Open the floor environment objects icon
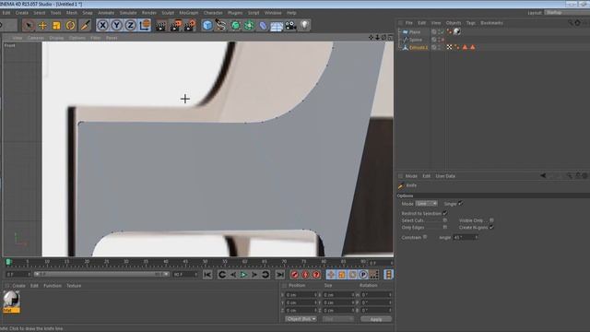Screen dimensions: 590x332 pyautogui.click(x=277, y=26)
